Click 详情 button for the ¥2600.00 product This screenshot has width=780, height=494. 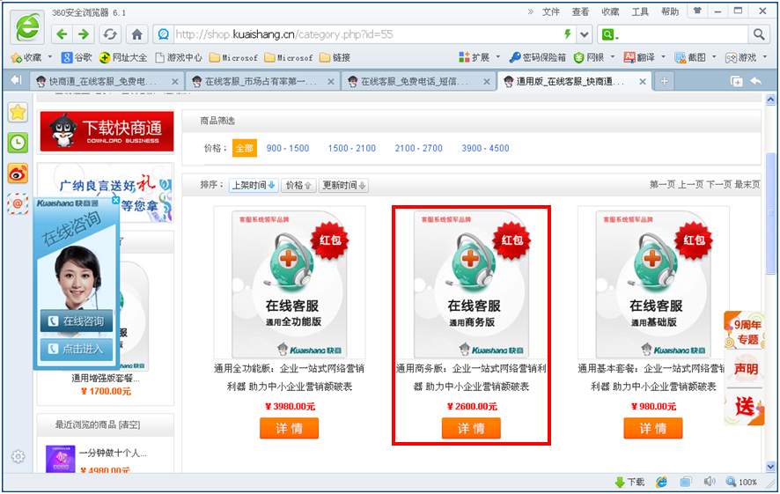(471, 429)
